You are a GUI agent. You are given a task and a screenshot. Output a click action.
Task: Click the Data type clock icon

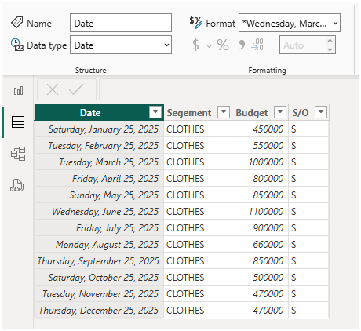click(x=17, y=45)
